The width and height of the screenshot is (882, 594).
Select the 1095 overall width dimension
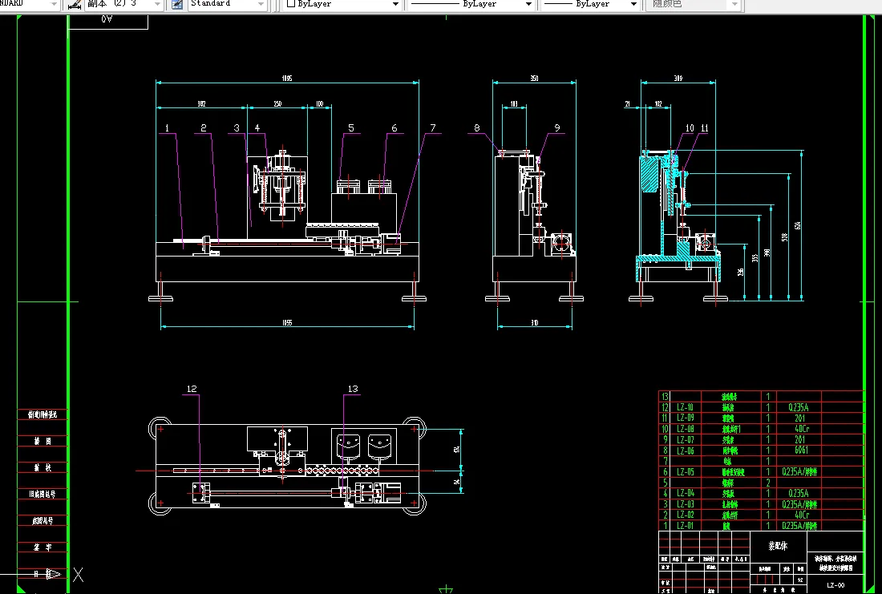(287, 79)
